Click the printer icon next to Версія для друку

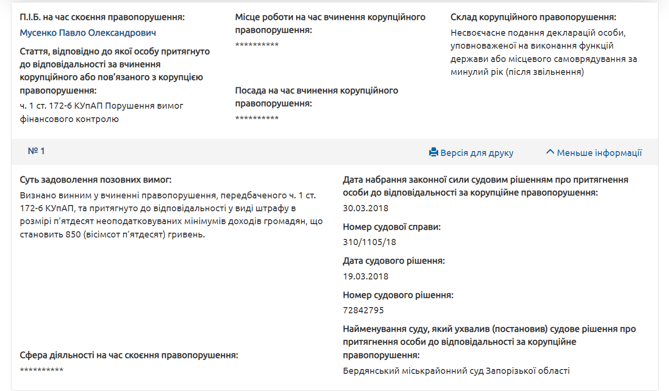coord(433,152)
